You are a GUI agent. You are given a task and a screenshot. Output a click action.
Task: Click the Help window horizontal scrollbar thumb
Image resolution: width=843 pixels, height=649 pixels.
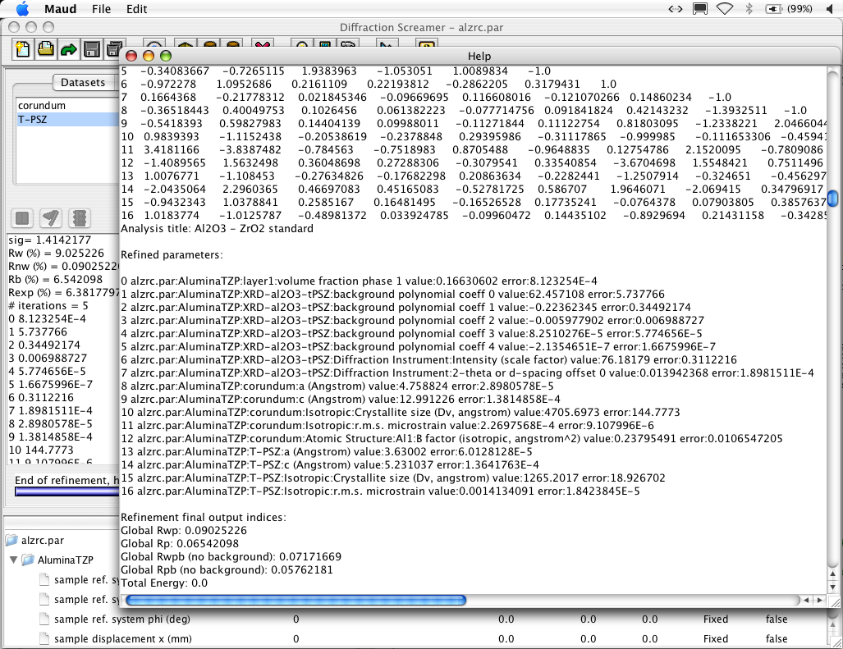296,600
